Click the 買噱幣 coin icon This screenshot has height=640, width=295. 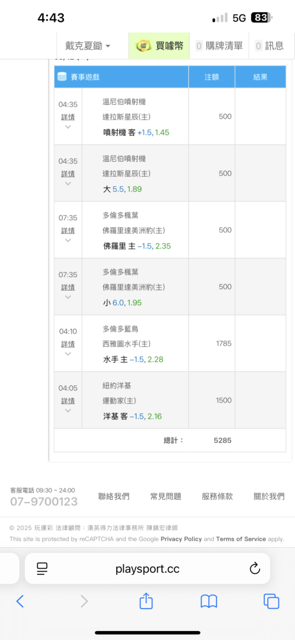pyautogui.click(x=144, y=45)
